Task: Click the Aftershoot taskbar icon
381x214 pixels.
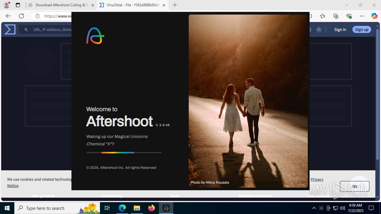Action: tap(166, 208)
